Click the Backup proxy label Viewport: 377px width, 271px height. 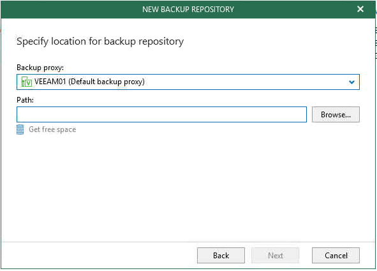coord(40,68)
